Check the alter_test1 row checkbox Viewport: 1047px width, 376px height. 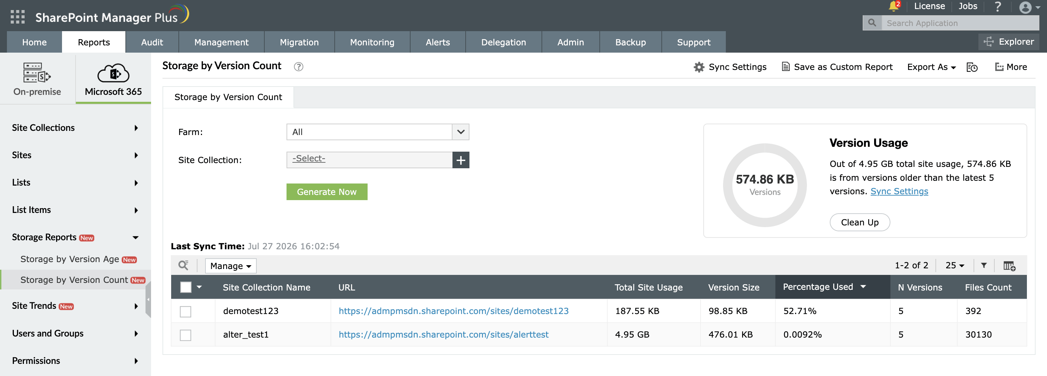(x=186, y=335)
